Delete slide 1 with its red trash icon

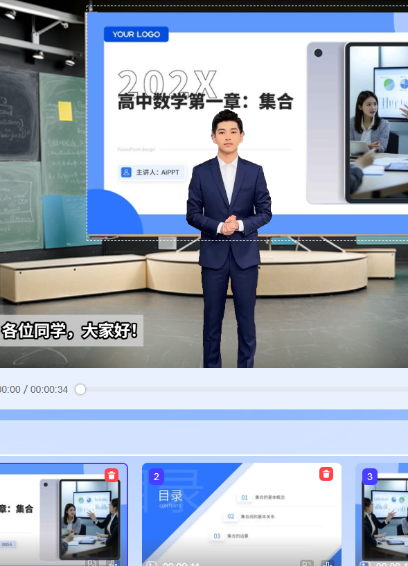click(x=112, y=475)
